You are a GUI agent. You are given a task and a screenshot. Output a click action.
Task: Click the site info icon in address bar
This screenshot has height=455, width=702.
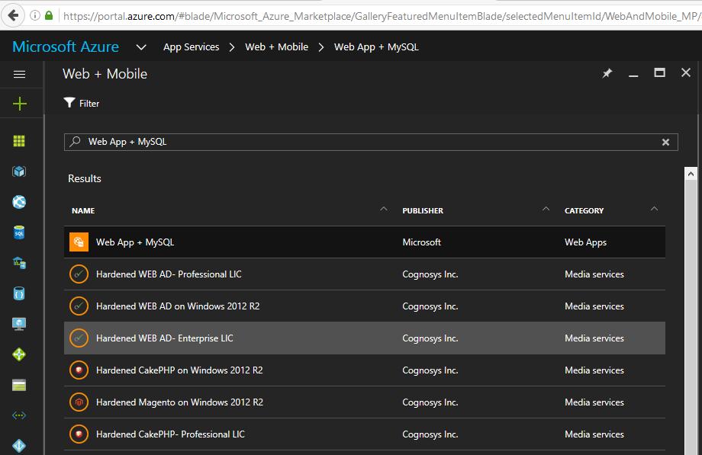(x=35, y=16)
